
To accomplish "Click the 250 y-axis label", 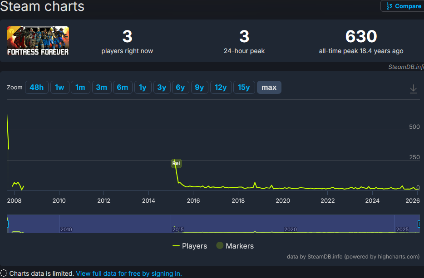I will tap(414, 157).
